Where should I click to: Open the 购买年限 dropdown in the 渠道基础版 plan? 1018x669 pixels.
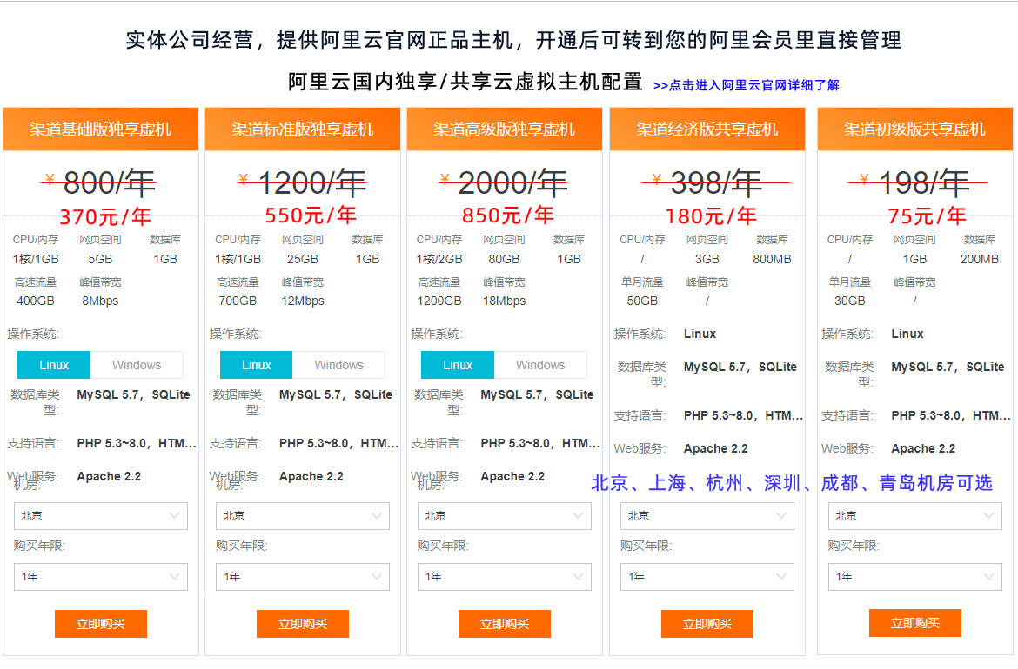coord(101,577)
